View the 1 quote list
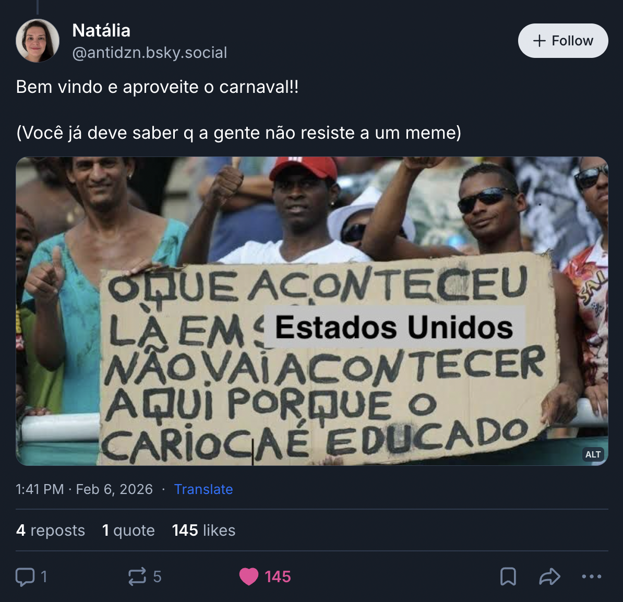 click(128, 531)
